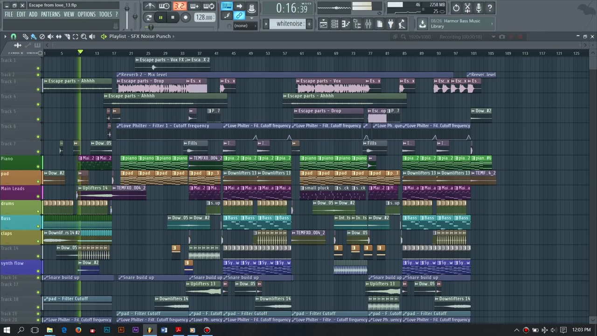Open the Channel Rack icon
The image size is (597, 336).
pos(334,24)
